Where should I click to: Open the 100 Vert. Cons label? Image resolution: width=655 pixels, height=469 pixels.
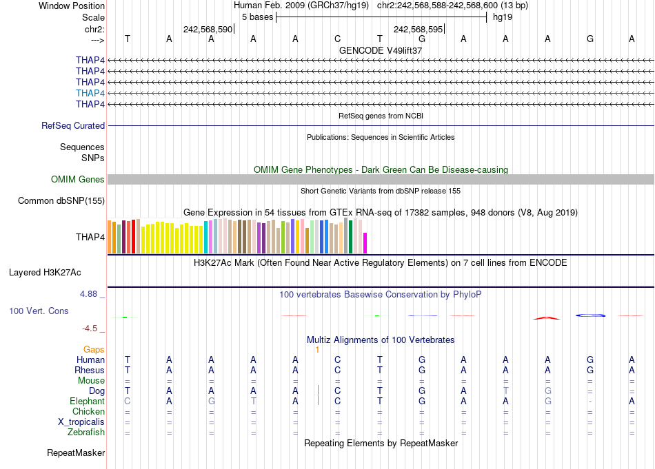39,311
